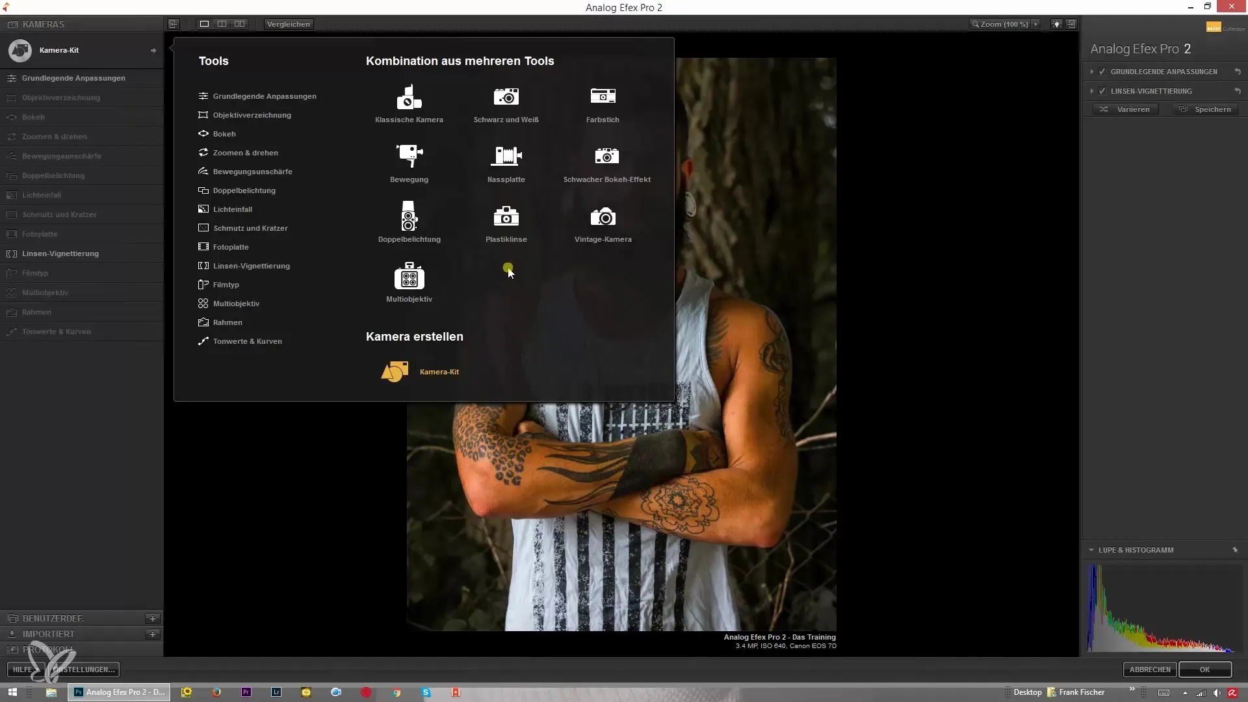This screenshot has height=702, width=1248.
Task: Click the Kamera-Kit round icon in sidebar
Action: pos(20,50)
